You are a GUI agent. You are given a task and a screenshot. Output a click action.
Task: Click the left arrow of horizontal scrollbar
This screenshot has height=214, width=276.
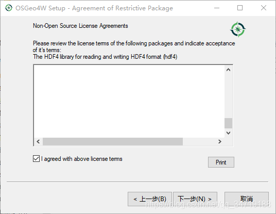click(x=38, y=142)
